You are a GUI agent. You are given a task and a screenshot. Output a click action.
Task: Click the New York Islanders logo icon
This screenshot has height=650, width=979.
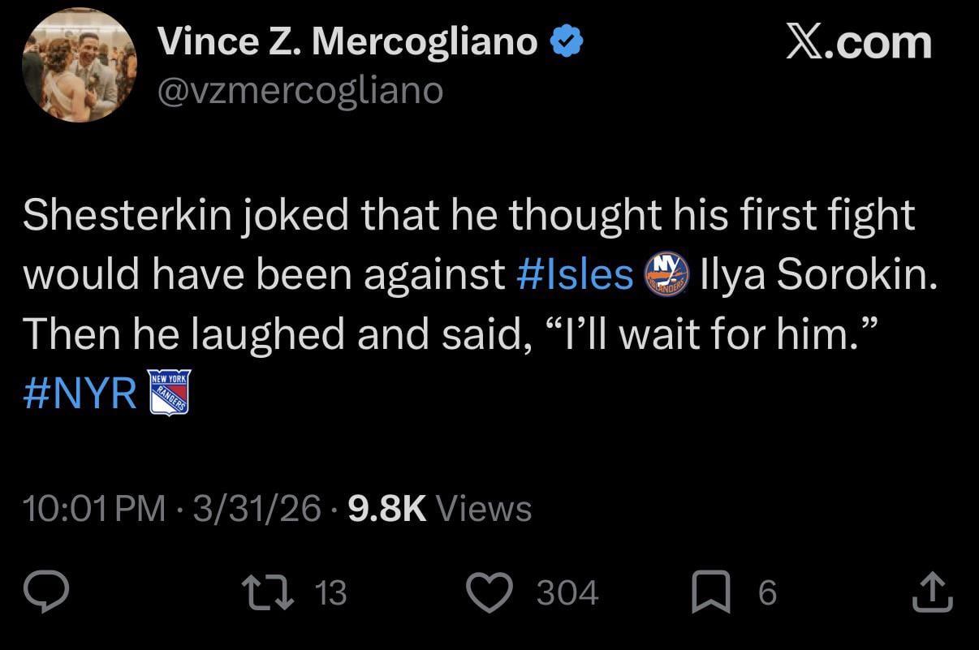point(666,273)
